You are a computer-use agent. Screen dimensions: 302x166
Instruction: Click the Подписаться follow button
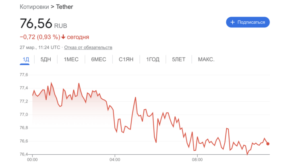pos(248,22)
